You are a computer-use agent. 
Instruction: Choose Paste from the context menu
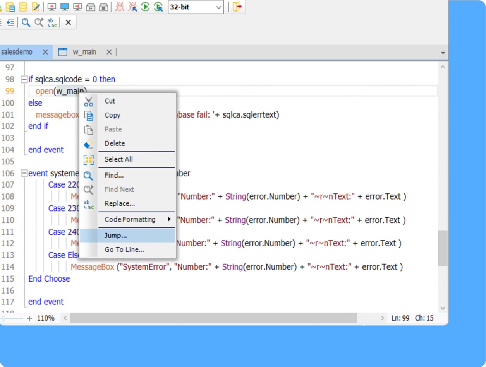point(128,129)
